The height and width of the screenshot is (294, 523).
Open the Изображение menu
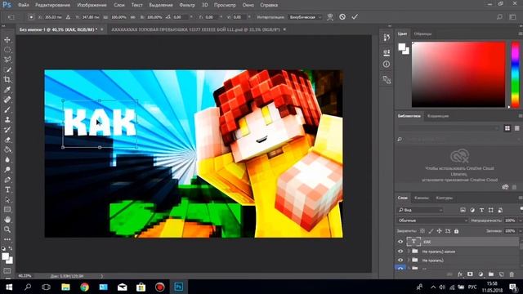(92, 5)
